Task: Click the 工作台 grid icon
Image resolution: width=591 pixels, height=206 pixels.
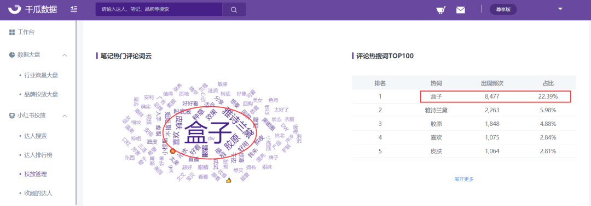Action: click(11, 32)
